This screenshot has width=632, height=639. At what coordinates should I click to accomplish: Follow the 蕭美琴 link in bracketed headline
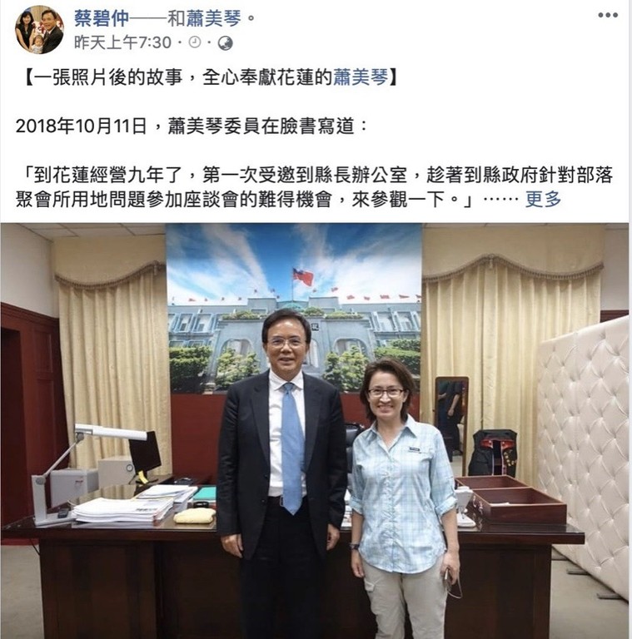pyautogui.click(x=361, y=77)
